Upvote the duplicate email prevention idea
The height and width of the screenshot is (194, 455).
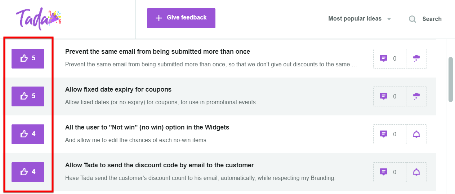click(x=28, y=58)
